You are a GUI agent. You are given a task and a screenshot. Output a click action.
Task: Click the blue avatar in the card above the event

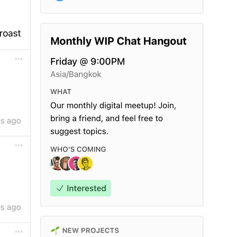click(x=60, y=1)
